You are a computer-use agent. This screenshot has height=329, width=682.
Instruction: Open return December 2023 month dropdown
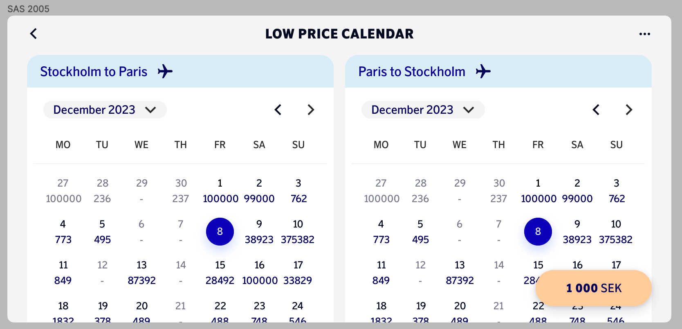pyautogui.click(x=423, y=110)
